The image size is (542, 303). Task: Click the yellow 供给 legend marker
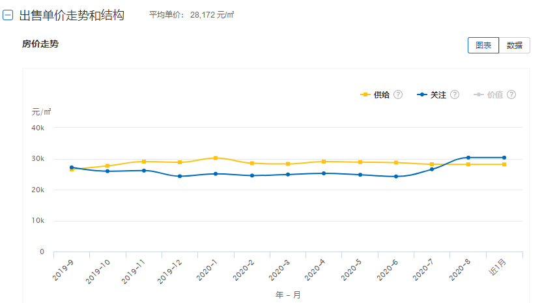(365, 95)
